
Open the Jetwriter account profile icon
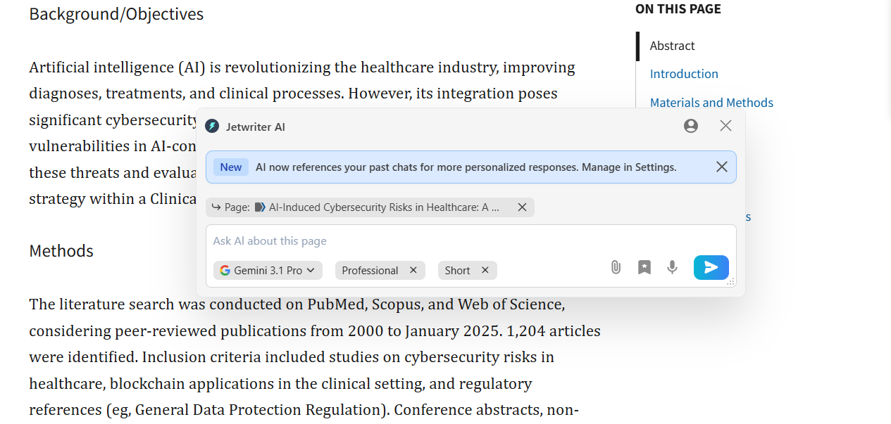pos(691,126)
